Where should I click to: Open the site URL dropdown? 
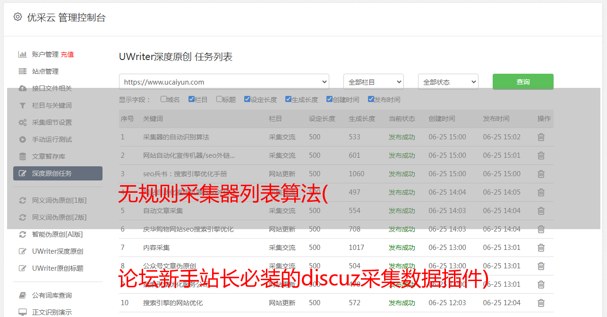224,82
